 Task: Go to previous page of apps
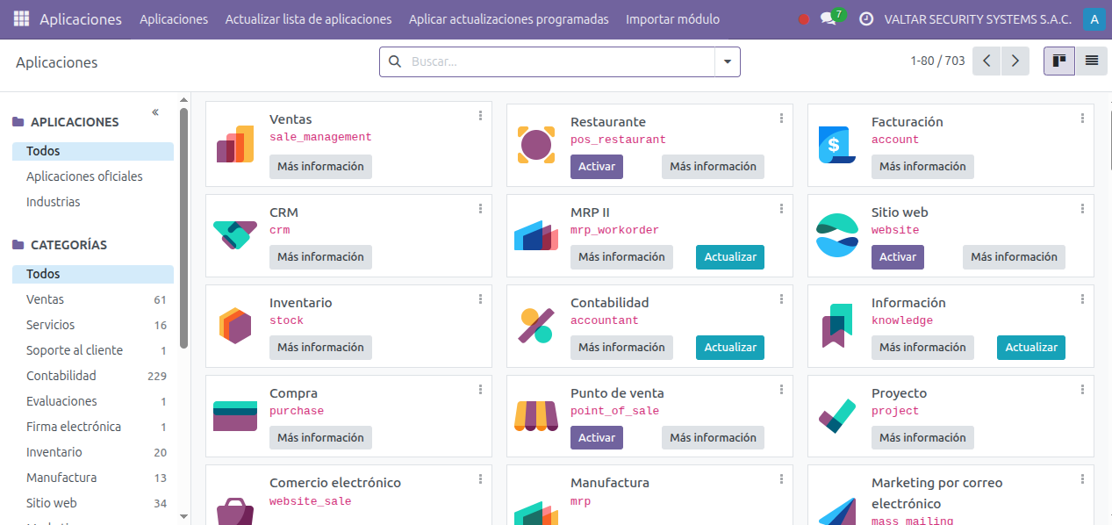[986, 61]
